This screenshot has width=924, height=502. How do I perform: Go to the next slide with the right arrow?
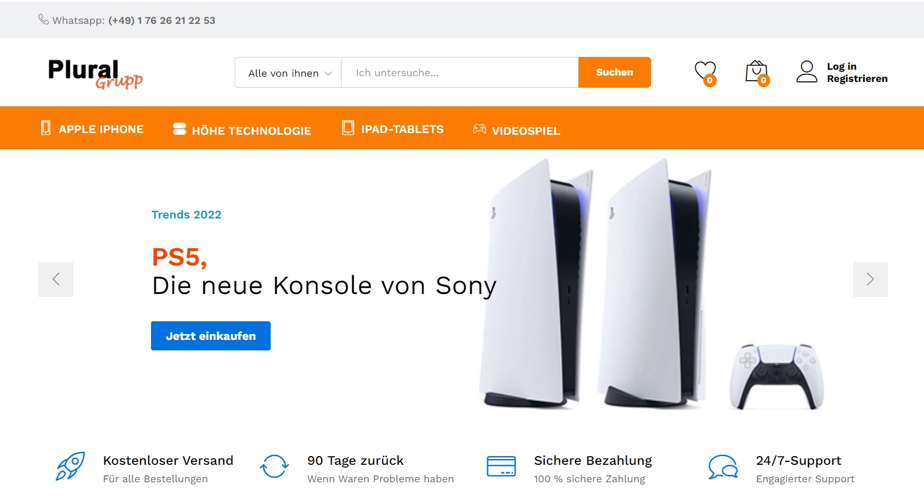click(870, 279)
